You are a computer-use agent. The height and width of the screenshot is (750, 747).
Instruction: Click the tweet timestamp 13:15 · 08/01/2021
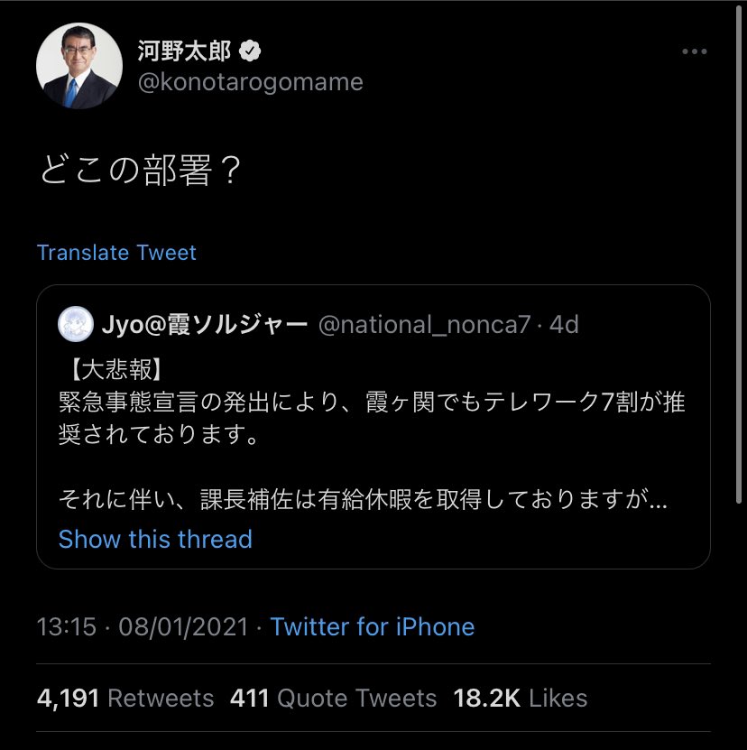coord(144,626)
